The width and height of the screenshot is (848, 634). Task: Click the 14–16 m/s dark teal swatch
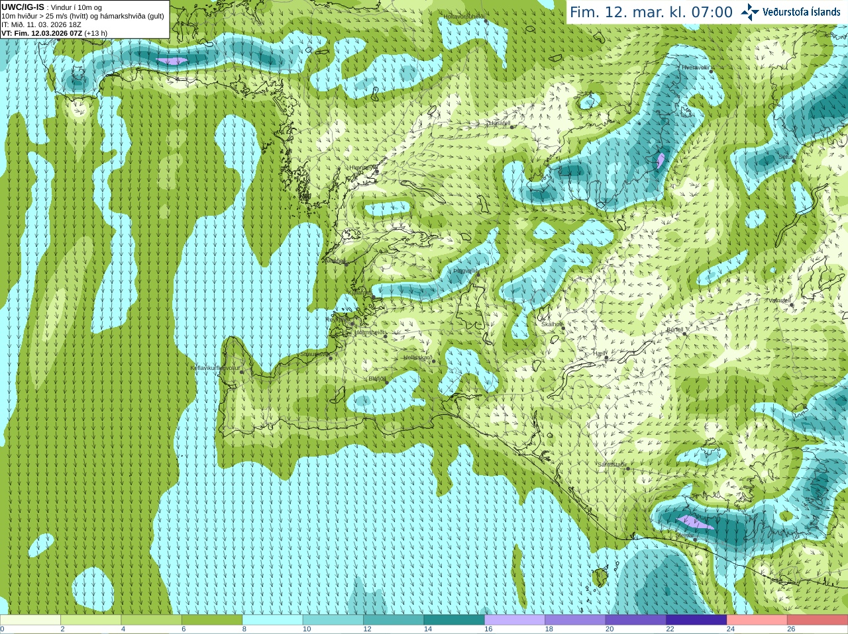(x=454, y=620)
